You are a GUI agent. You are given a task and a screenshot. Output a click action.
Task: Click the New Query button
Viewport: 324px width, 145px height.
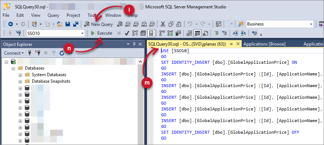coord(99,24)
